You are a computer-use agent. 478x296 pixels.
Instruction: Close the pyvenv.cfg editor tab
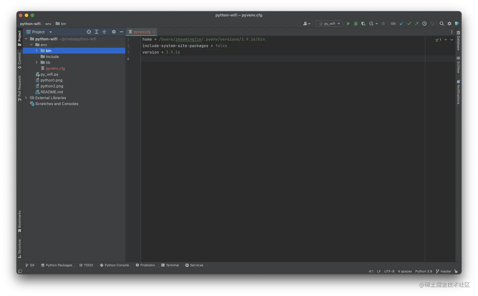pyautogui.click(x=154, y=32)
